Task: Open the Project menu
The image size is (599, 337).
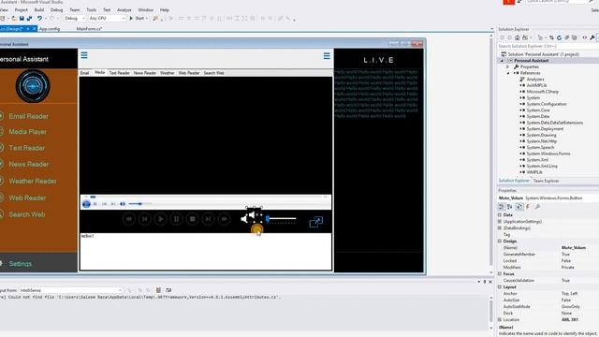Action: [x=21, y=10]
